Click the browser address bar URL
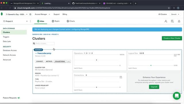Viewport: 184px width, 104px height. point(64,8)
